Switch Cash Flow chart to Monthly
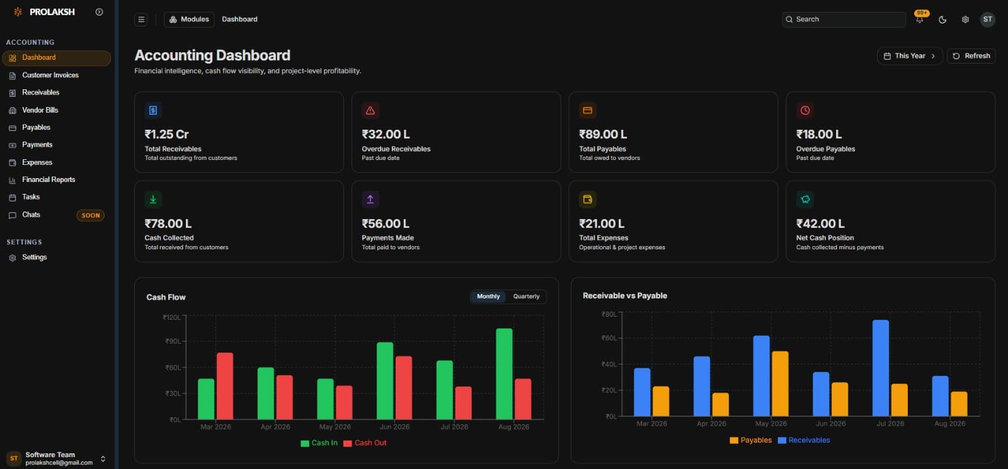The image size is (1008, 469). [488, 297]
